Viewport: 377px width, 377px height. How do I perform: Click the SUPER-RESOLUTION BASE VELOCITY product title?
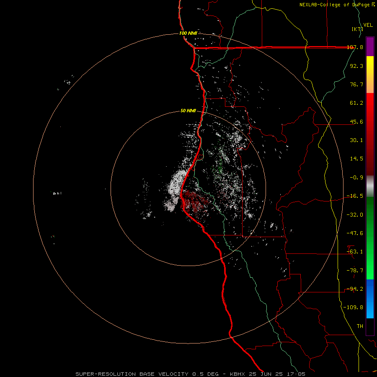tap(132, 374)
